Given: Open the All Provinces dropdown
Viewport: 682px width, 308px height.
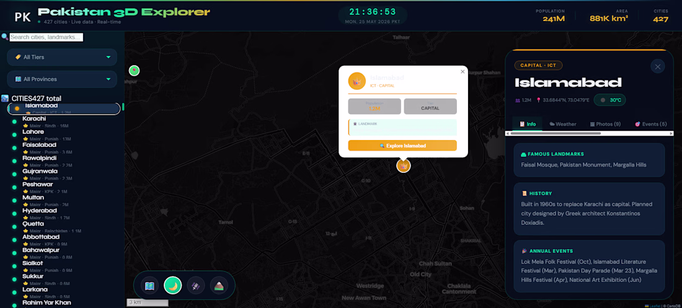Looking at the screenshot, I should pyautogui.click(x=62, y=79).
